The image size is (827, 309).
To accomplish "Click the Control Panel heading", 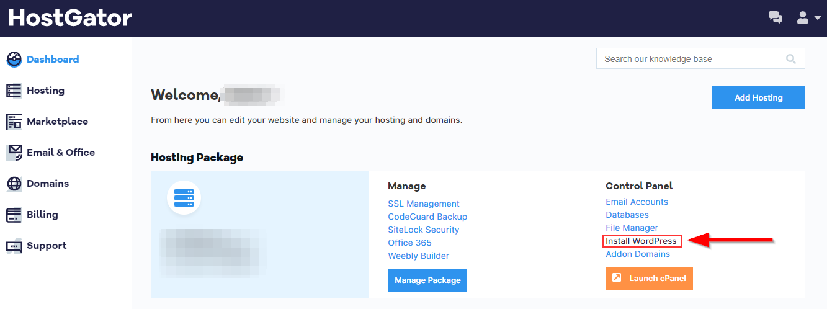I will [639, 186].
